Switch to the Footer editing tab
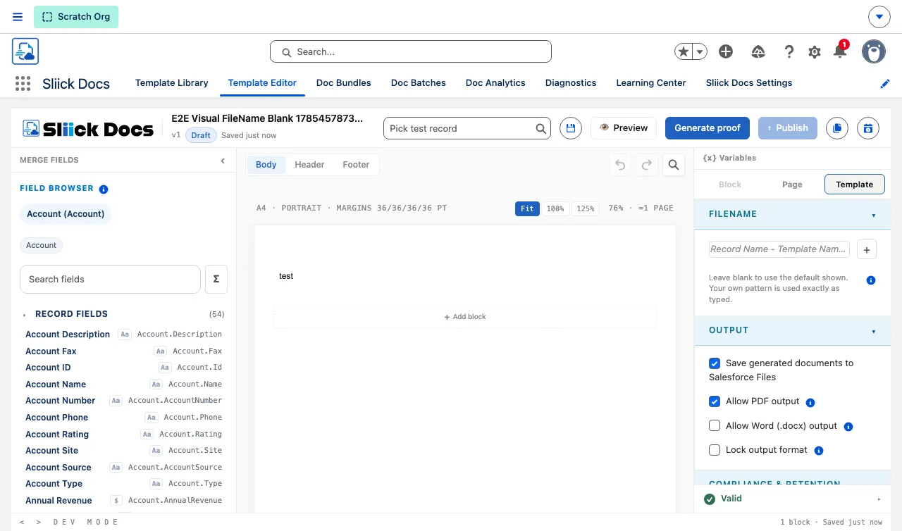 [356, 165]
